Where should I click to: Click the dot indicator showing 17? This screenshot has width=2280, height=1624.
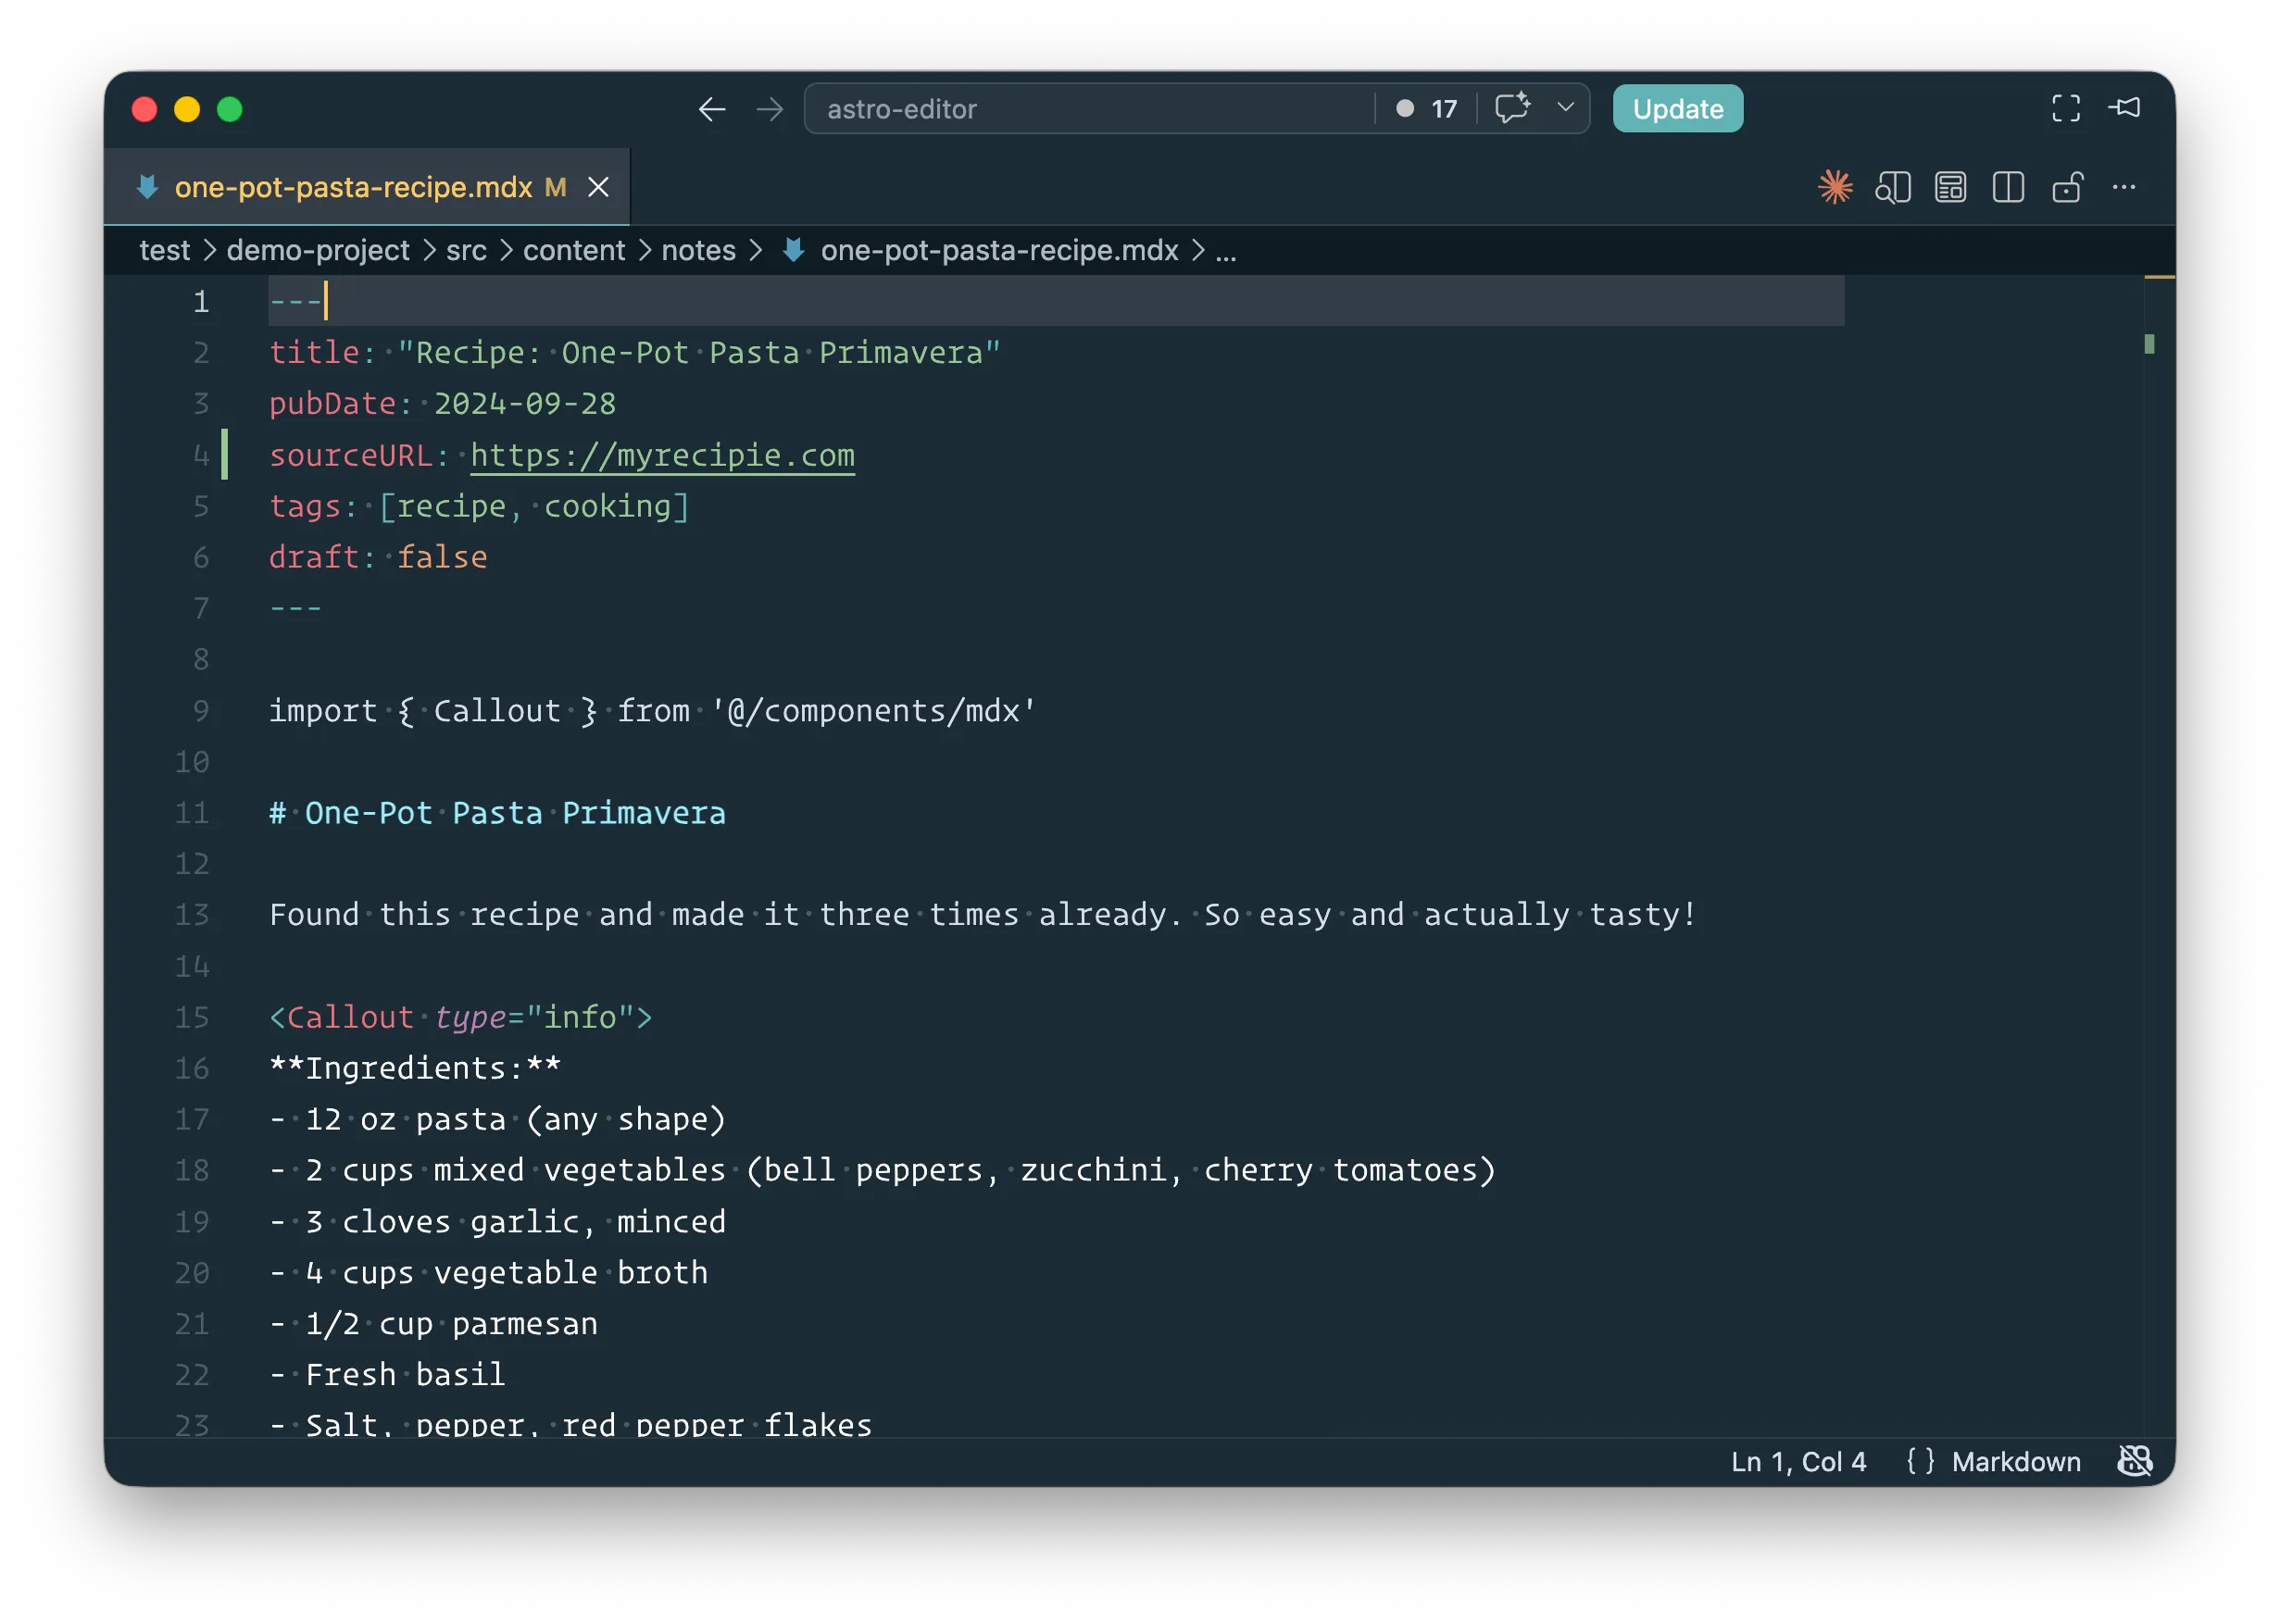point(1426,108)
